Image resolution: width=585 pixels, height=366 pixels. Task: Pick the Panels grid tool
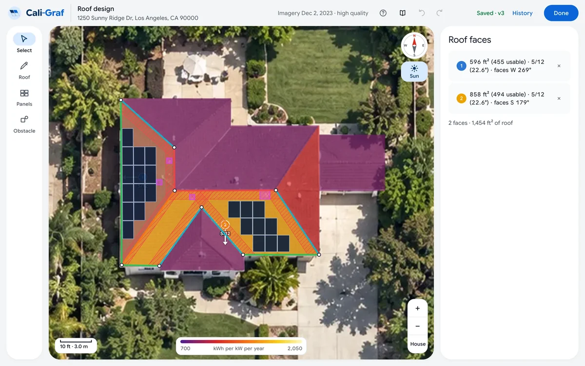pyautogui.click(x=24, y=97)
